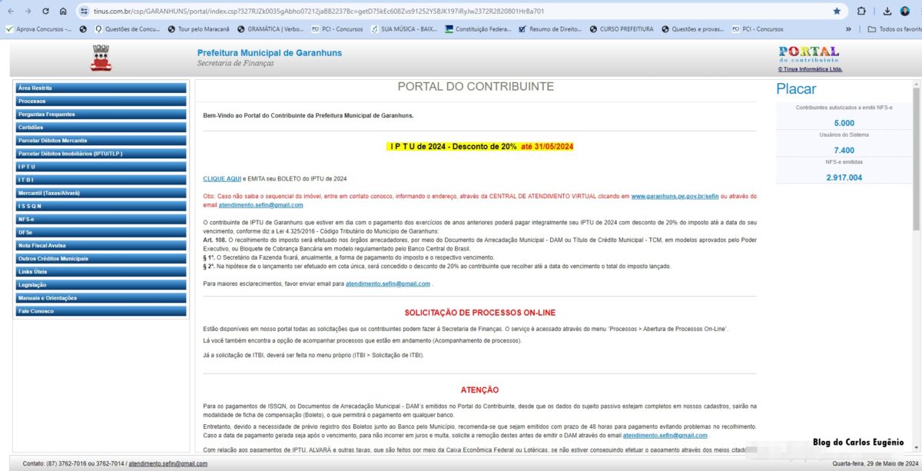Open the SUA MÚSICA - BAIX... bookmark
This screenshot has height=471, width=922.
(403, 29)
